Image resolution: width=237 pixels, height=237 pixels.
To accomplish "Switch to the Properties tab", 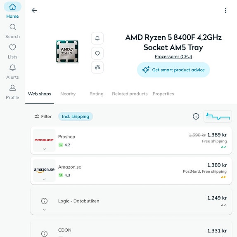I will (x=163, y=94).
